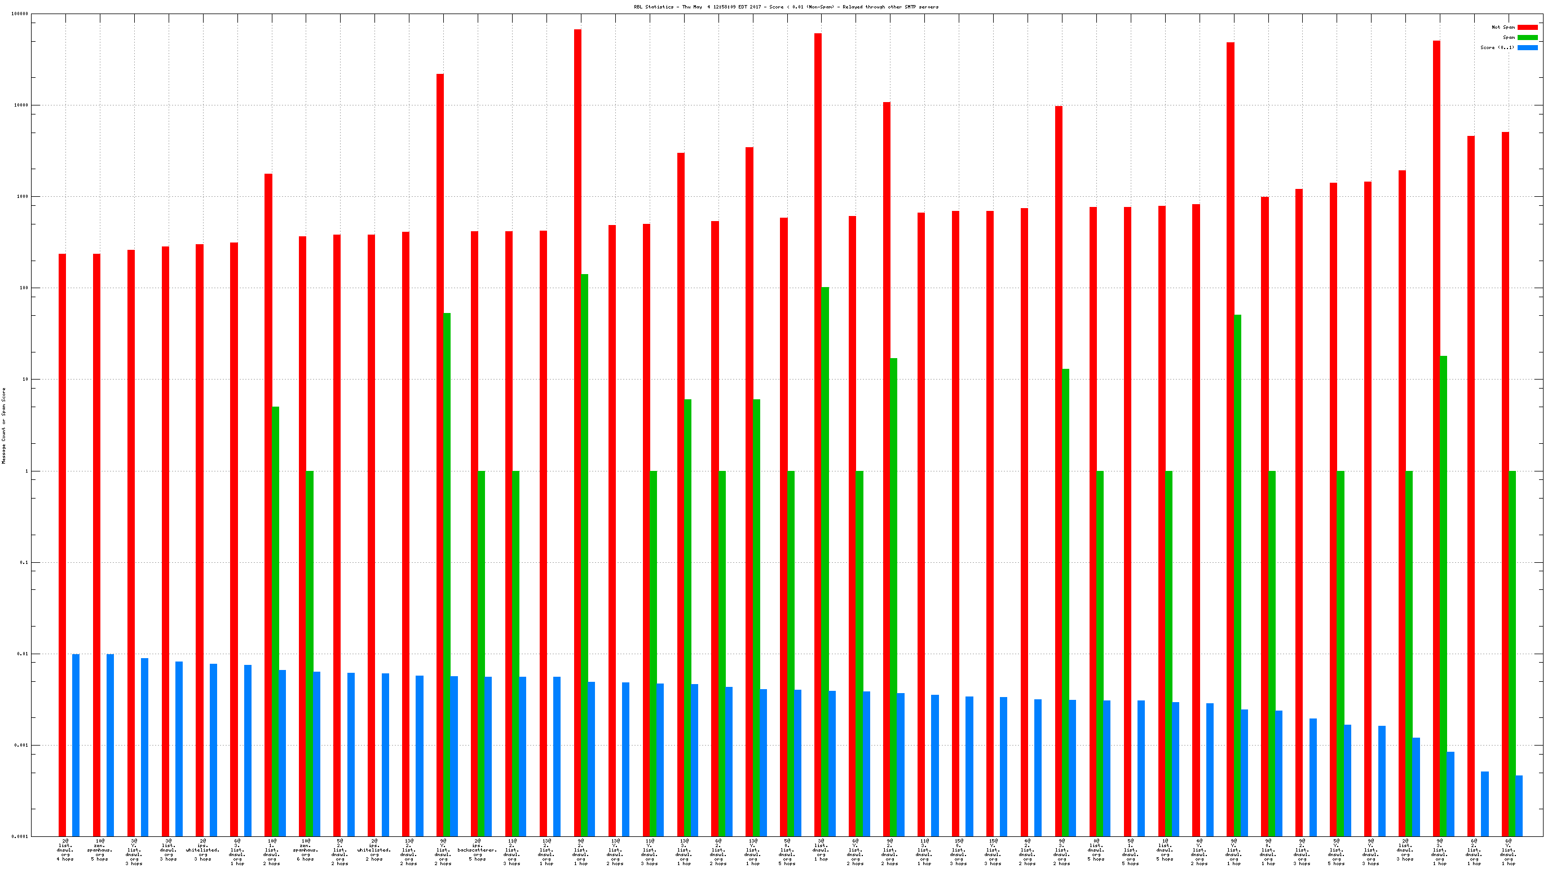Click the y-axis tick labeled 1

26,471
